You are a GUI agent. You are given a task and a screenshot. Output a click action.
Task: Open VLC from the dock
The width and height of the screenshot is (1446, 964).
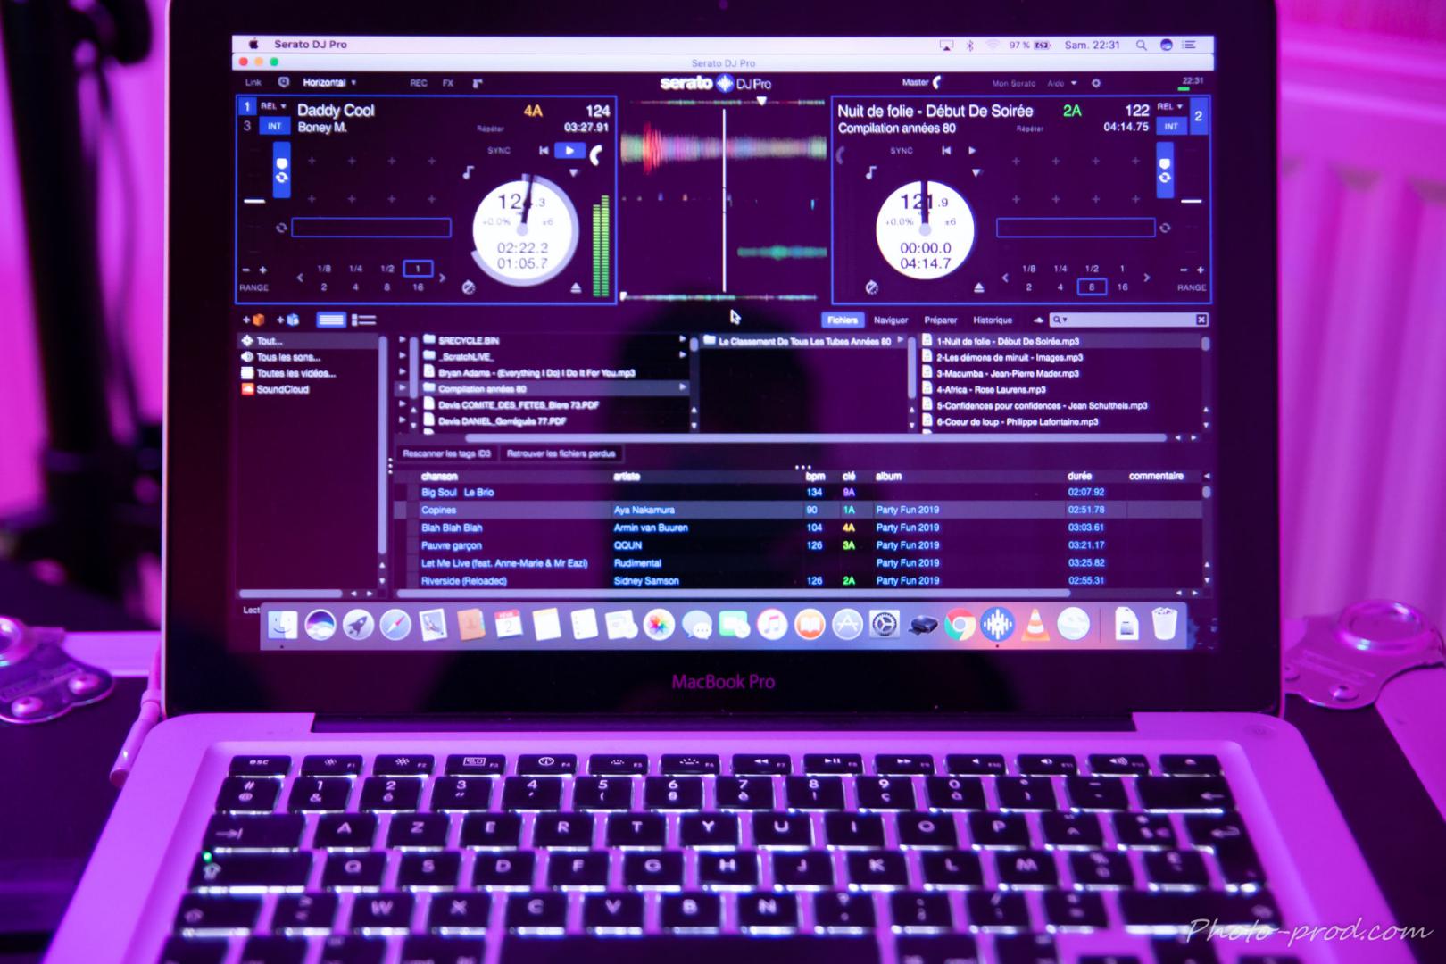[1035, 624]
